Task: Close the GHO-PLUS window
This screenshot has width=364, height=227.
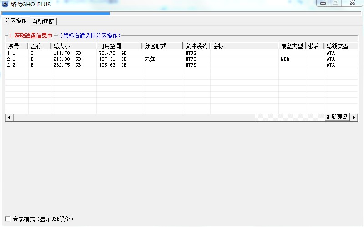Action: coord(352,3)
